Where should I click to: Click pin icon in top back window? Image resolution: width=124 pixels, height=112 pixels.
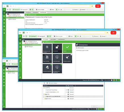[92, 6]
